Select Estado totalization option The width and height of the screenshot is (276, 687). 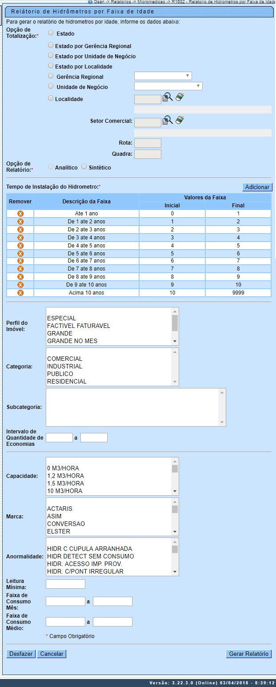pyautogui.click(x=51, y=32)
